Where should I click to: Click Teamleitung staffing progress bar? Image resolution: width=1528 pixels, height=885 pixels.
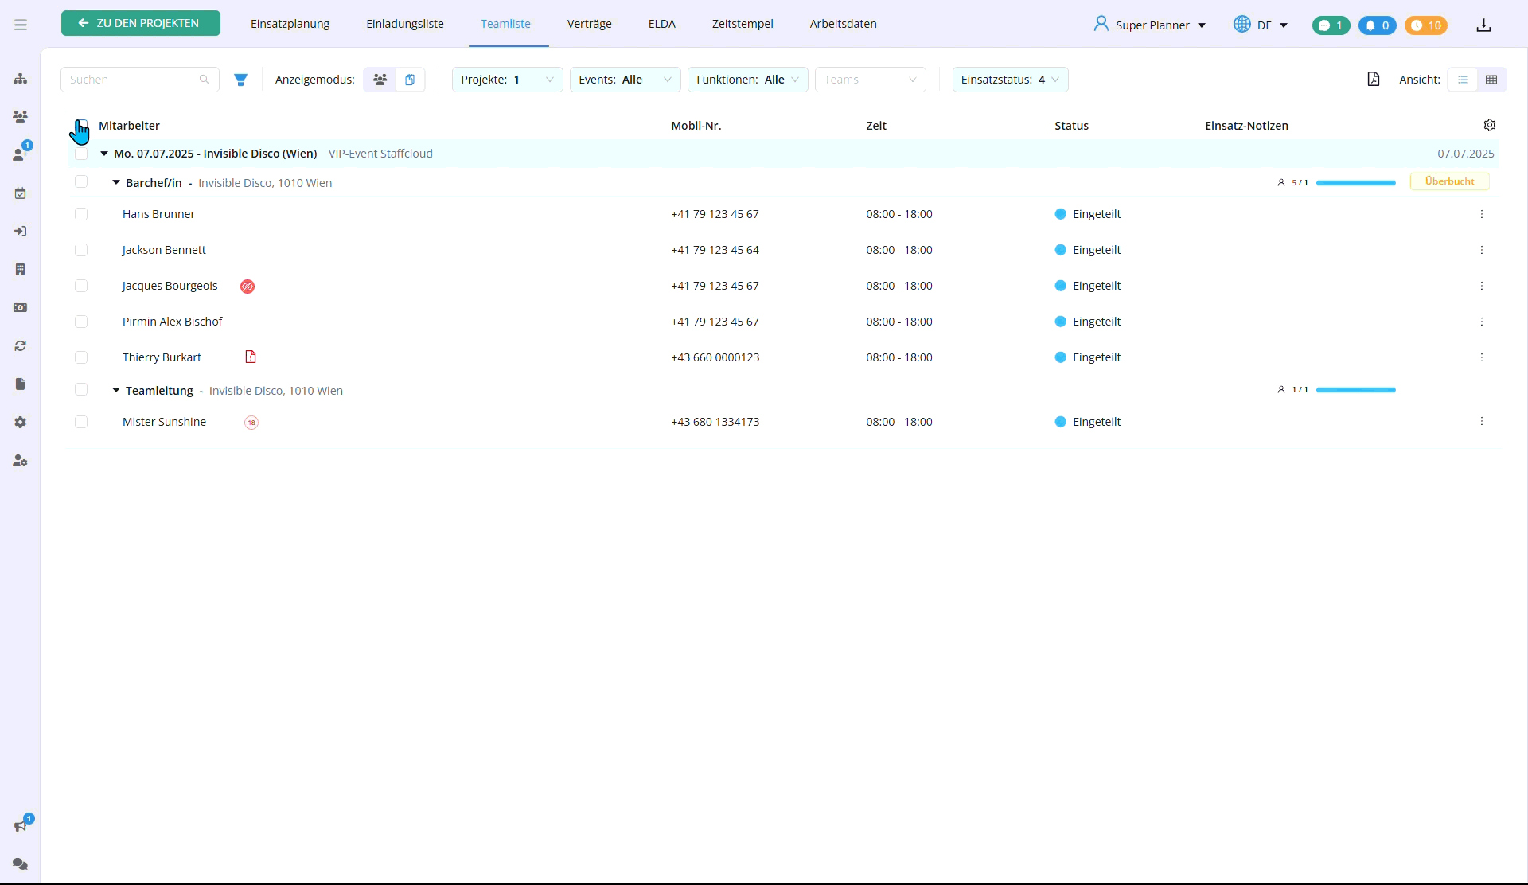point(1355,390)
